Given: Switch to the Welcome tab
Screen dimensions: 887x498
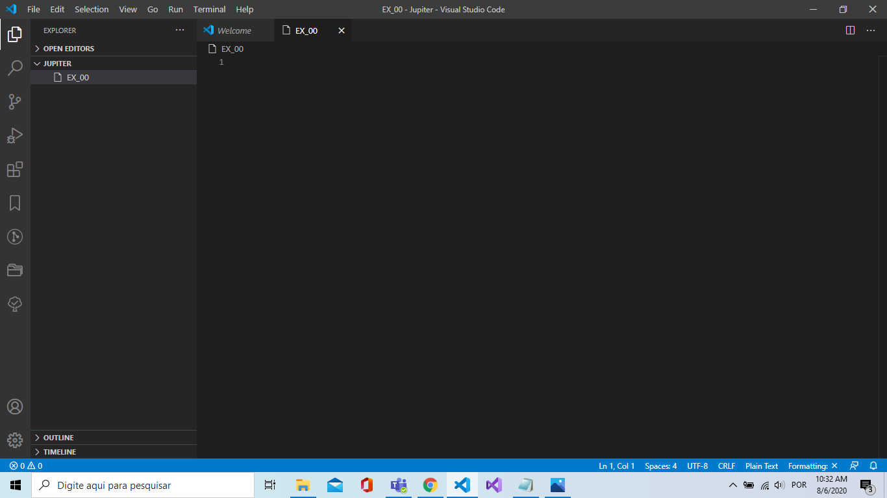Looking at the screenshot, I should point(235,30).
